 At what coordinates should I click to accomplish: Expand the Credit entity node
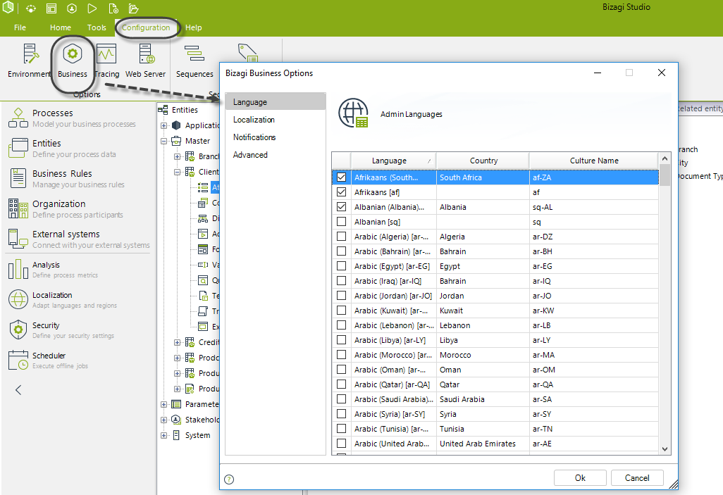point(177,342)
